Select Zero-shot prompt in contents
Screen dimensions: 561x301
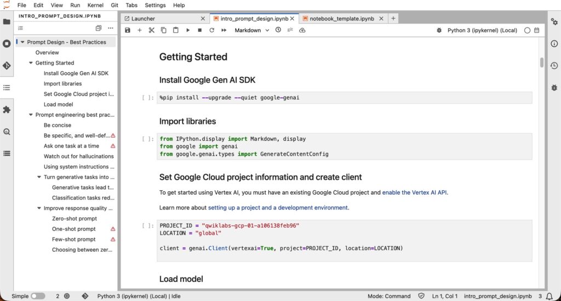tap(75, 218)
